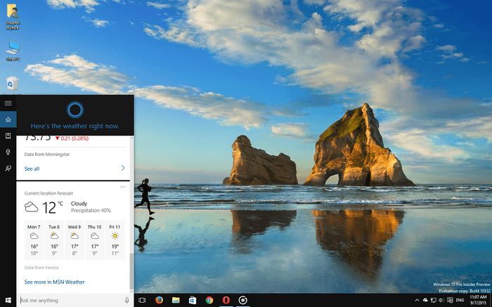
Task: Launch Firefox from the taskbar
Action: pyautogui.click(x=160, y=300)
